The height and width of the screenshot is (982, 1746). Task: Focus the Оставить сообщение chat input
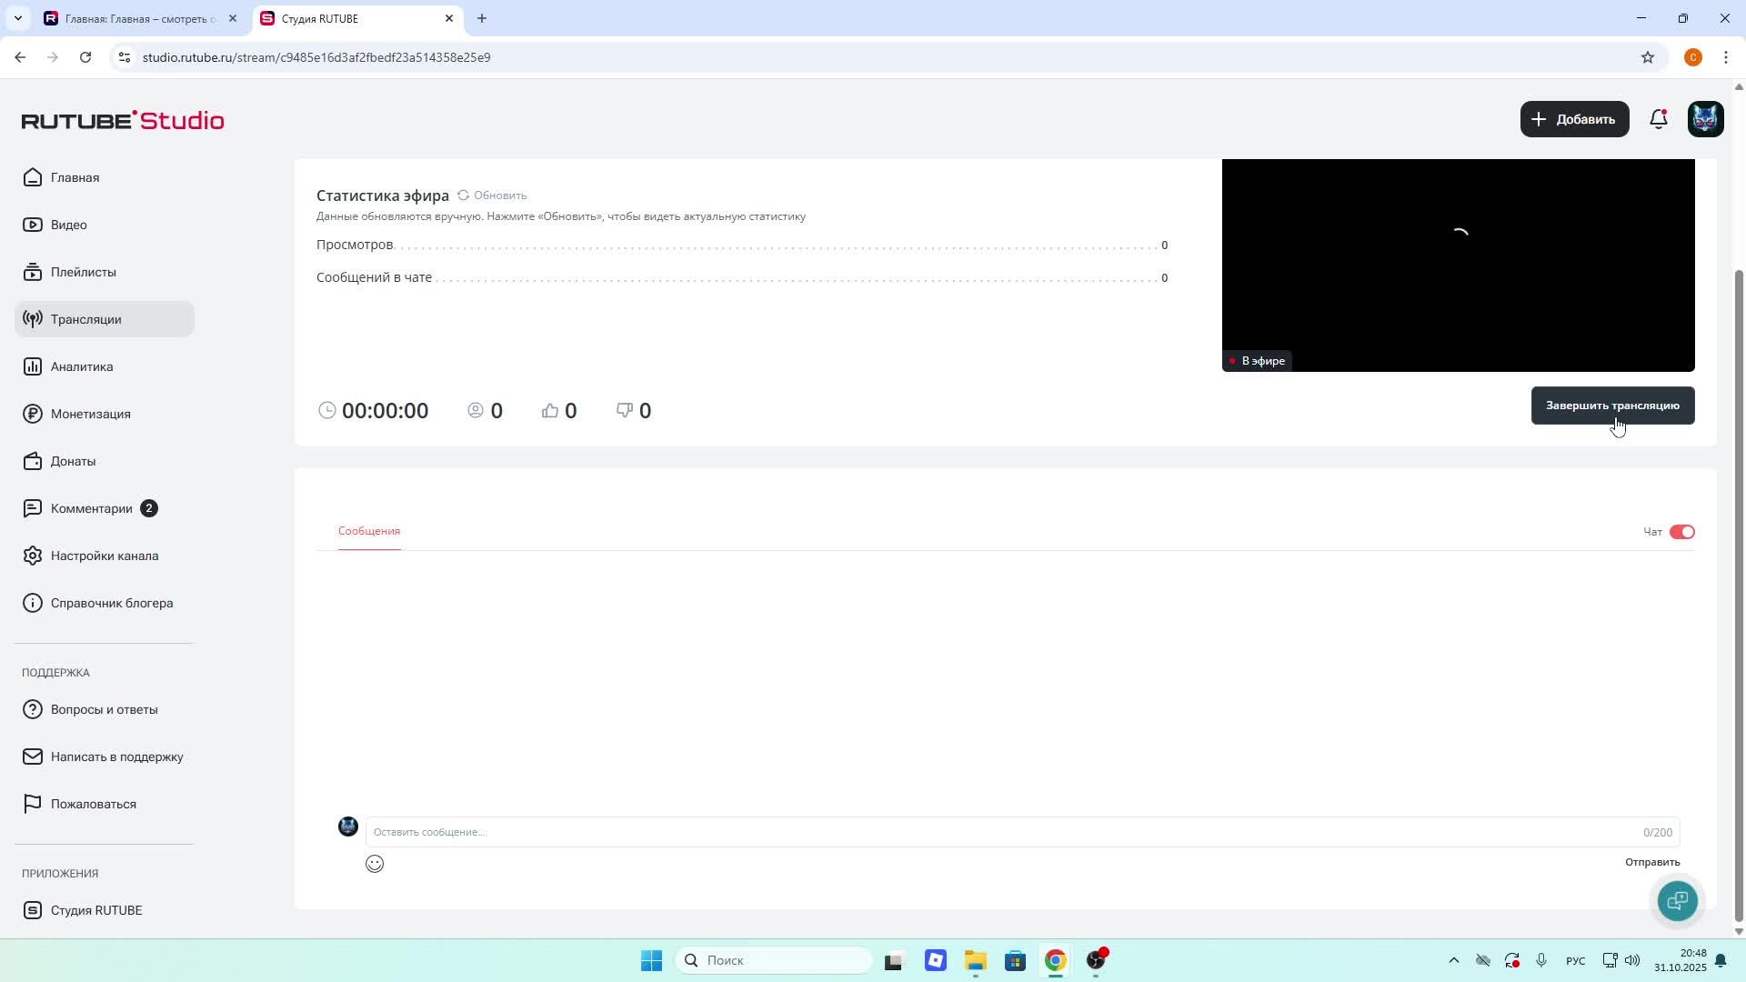click(1000, 832)
